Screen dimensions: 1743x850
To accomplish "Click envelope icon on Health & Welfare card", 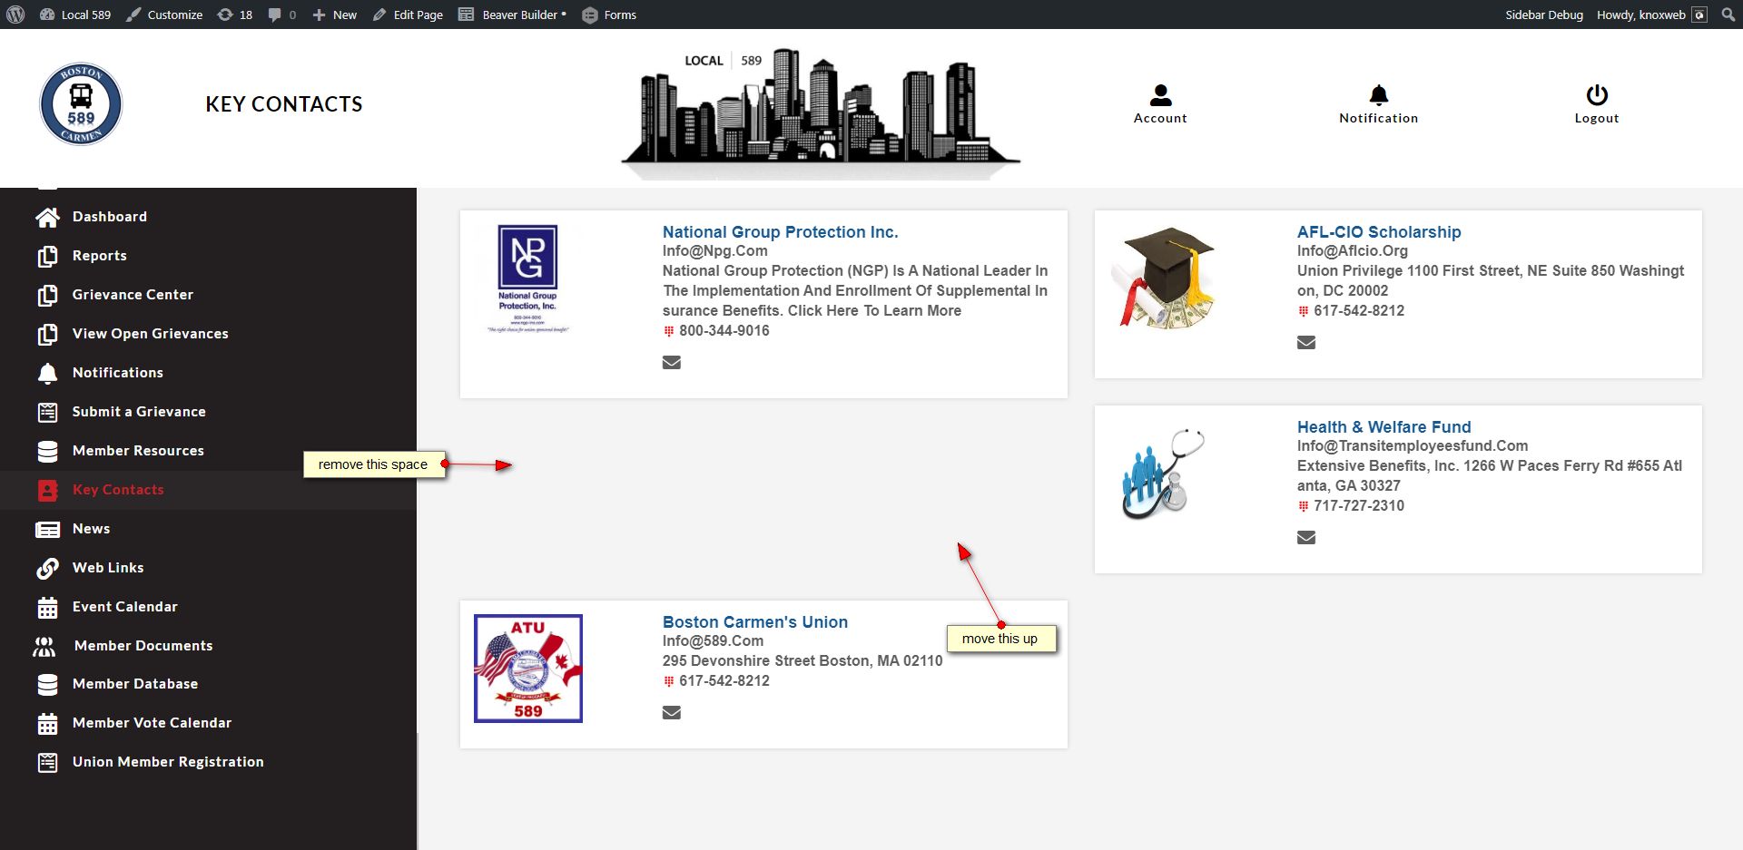I will pos(1306,538).
